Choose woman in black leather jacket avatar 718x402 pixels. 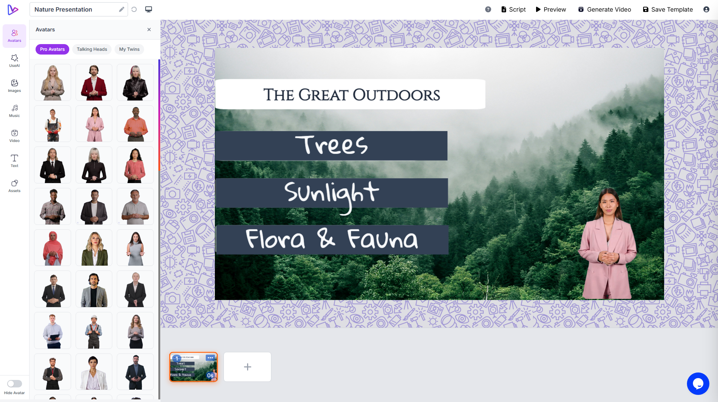tap(135, 82)
